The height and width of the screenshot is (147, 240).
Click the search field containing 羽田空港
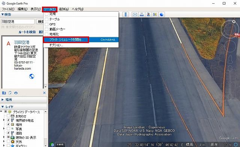(18, 22)
